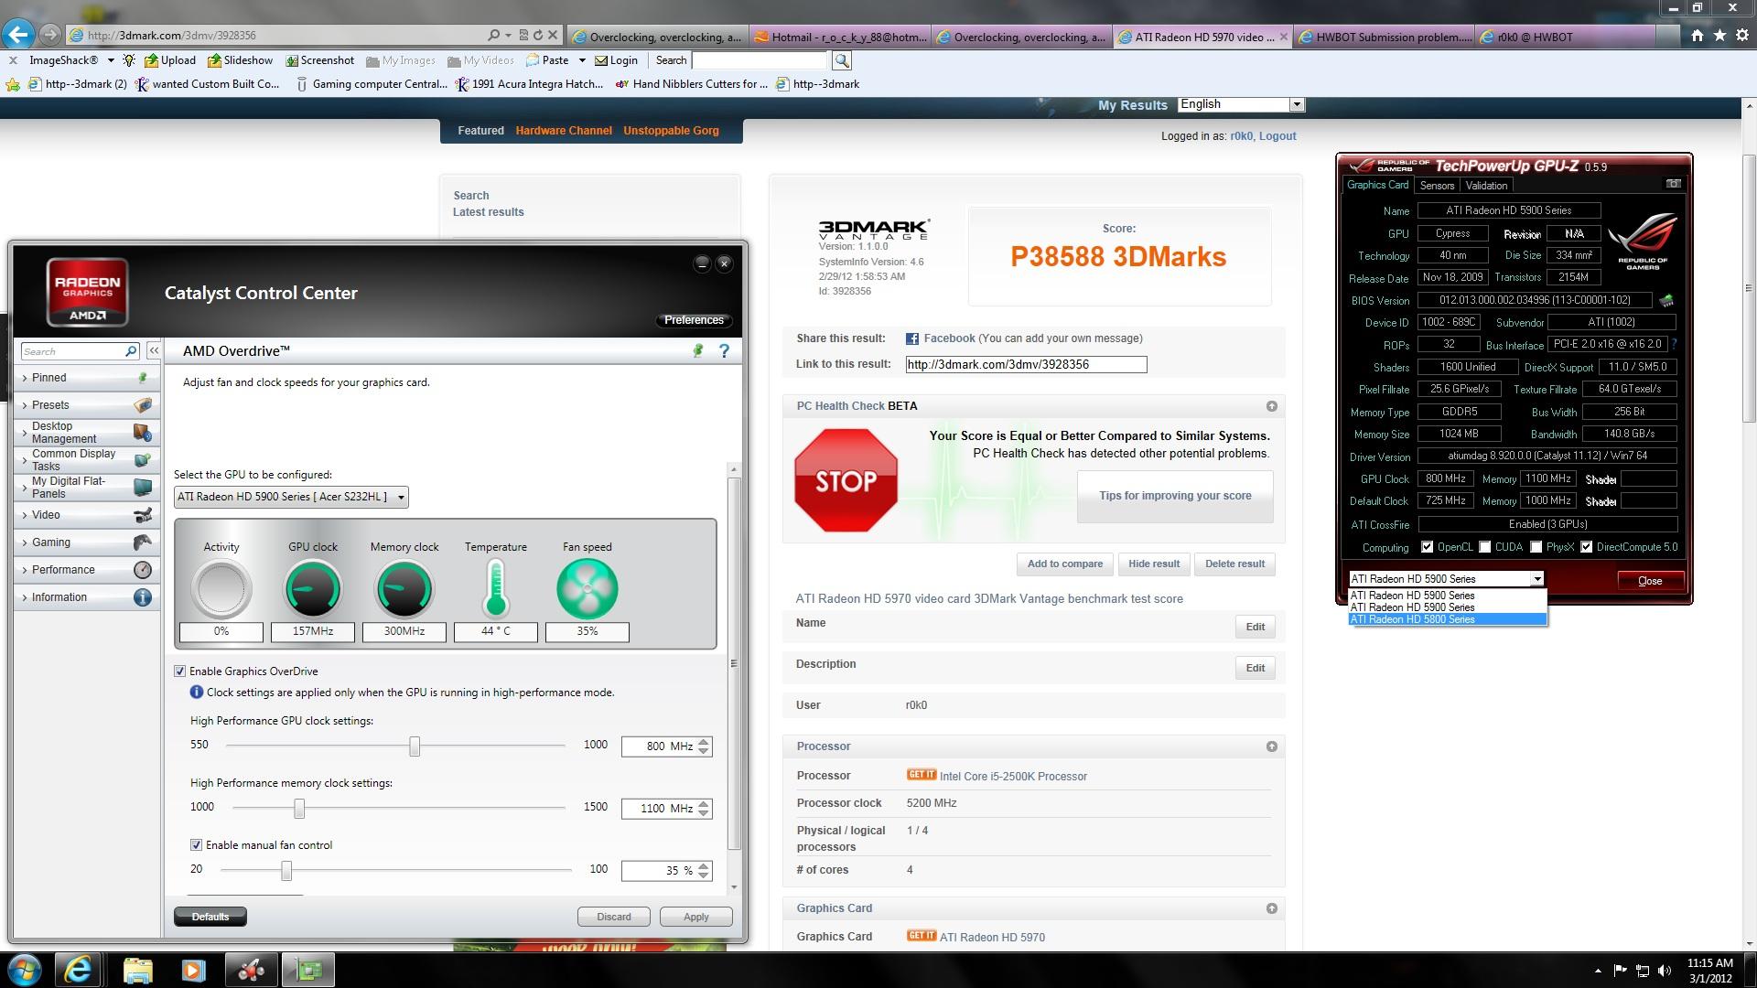Collapse the PC Health Check section

point(1271,406)
